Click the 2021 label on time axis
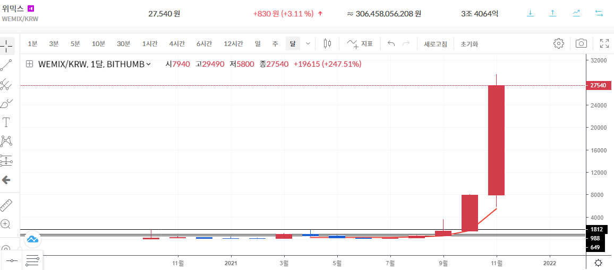Viewport: 614px width, 270px height. click(x=231, y=262)
